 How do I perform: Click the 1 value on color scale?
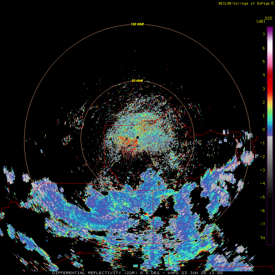click(264, 116)
